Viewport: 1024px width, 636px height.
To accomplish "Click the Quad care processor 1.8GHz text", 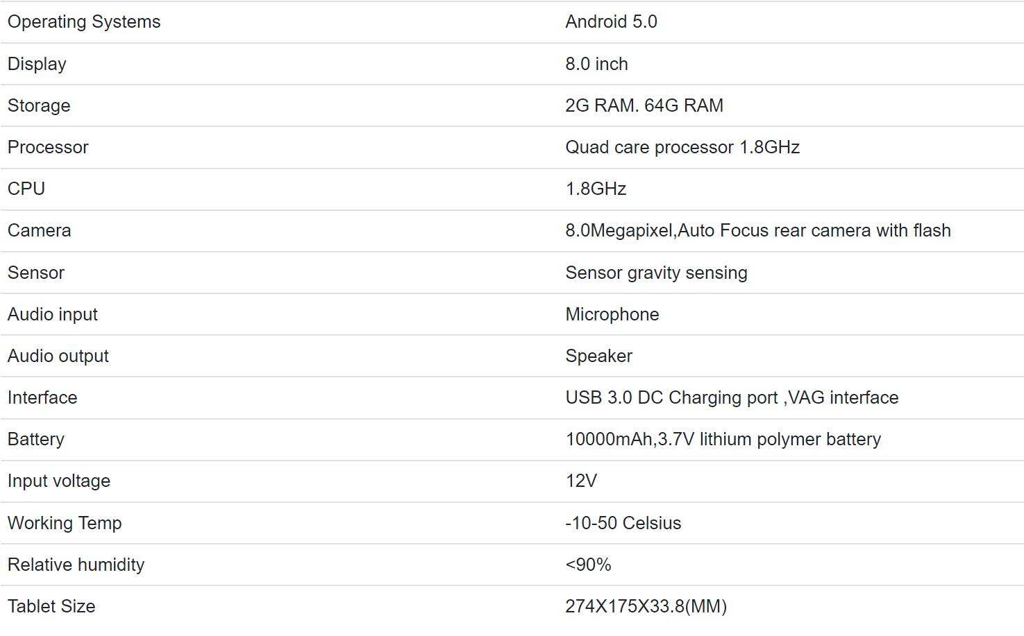I will click(682, 147).
